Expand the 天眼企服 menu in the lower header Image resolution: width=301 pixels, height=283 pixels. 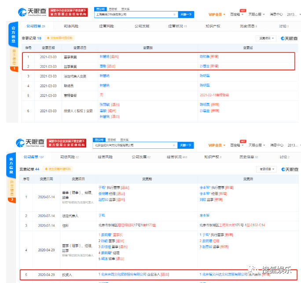[257, 145]
